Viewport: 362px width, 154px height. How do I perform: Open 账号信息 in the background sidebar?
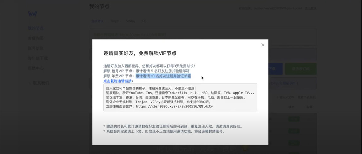pyautogui.click(x=36, y=48)
